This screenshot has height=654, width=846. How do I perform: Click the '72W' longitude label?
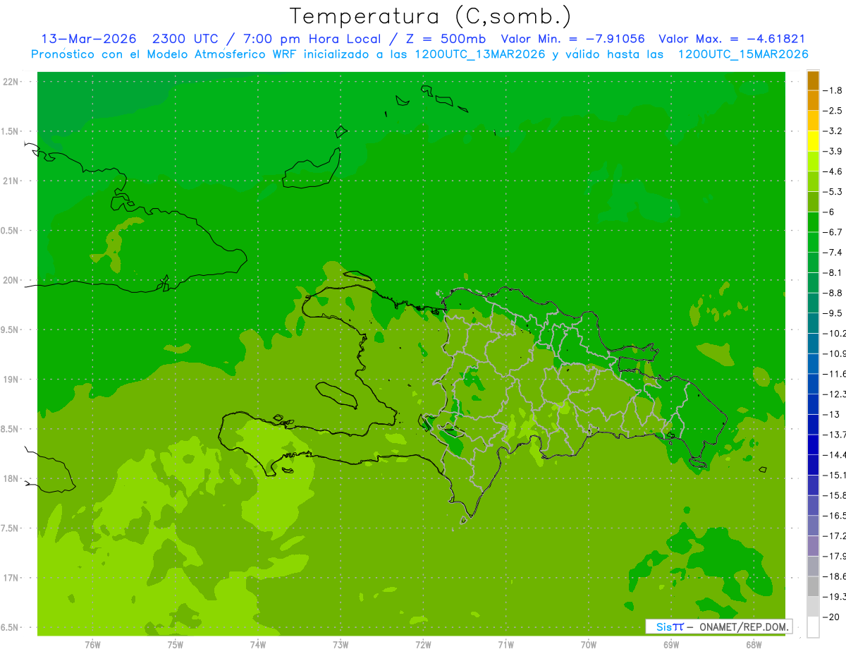(x=423, y=645)
